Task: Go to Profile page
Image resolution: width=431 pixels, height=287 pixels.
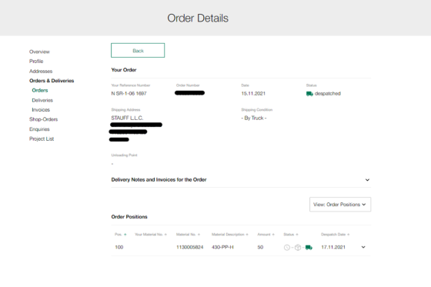Action: pyautogui.click(x=36, y=62)
